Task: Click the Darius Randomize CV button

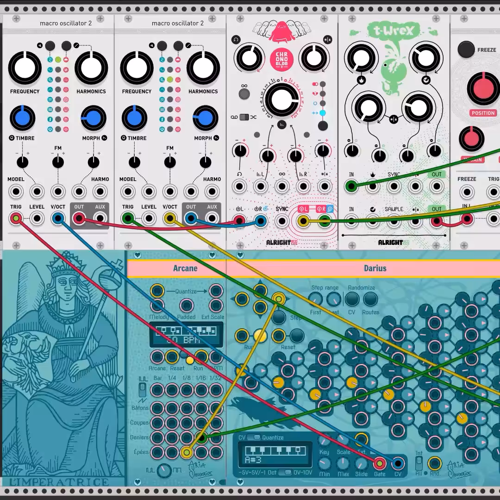Action: click(352, 300)
